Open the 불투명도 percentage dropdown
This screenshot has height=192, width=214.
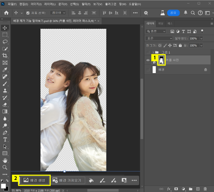pos(201,38)
